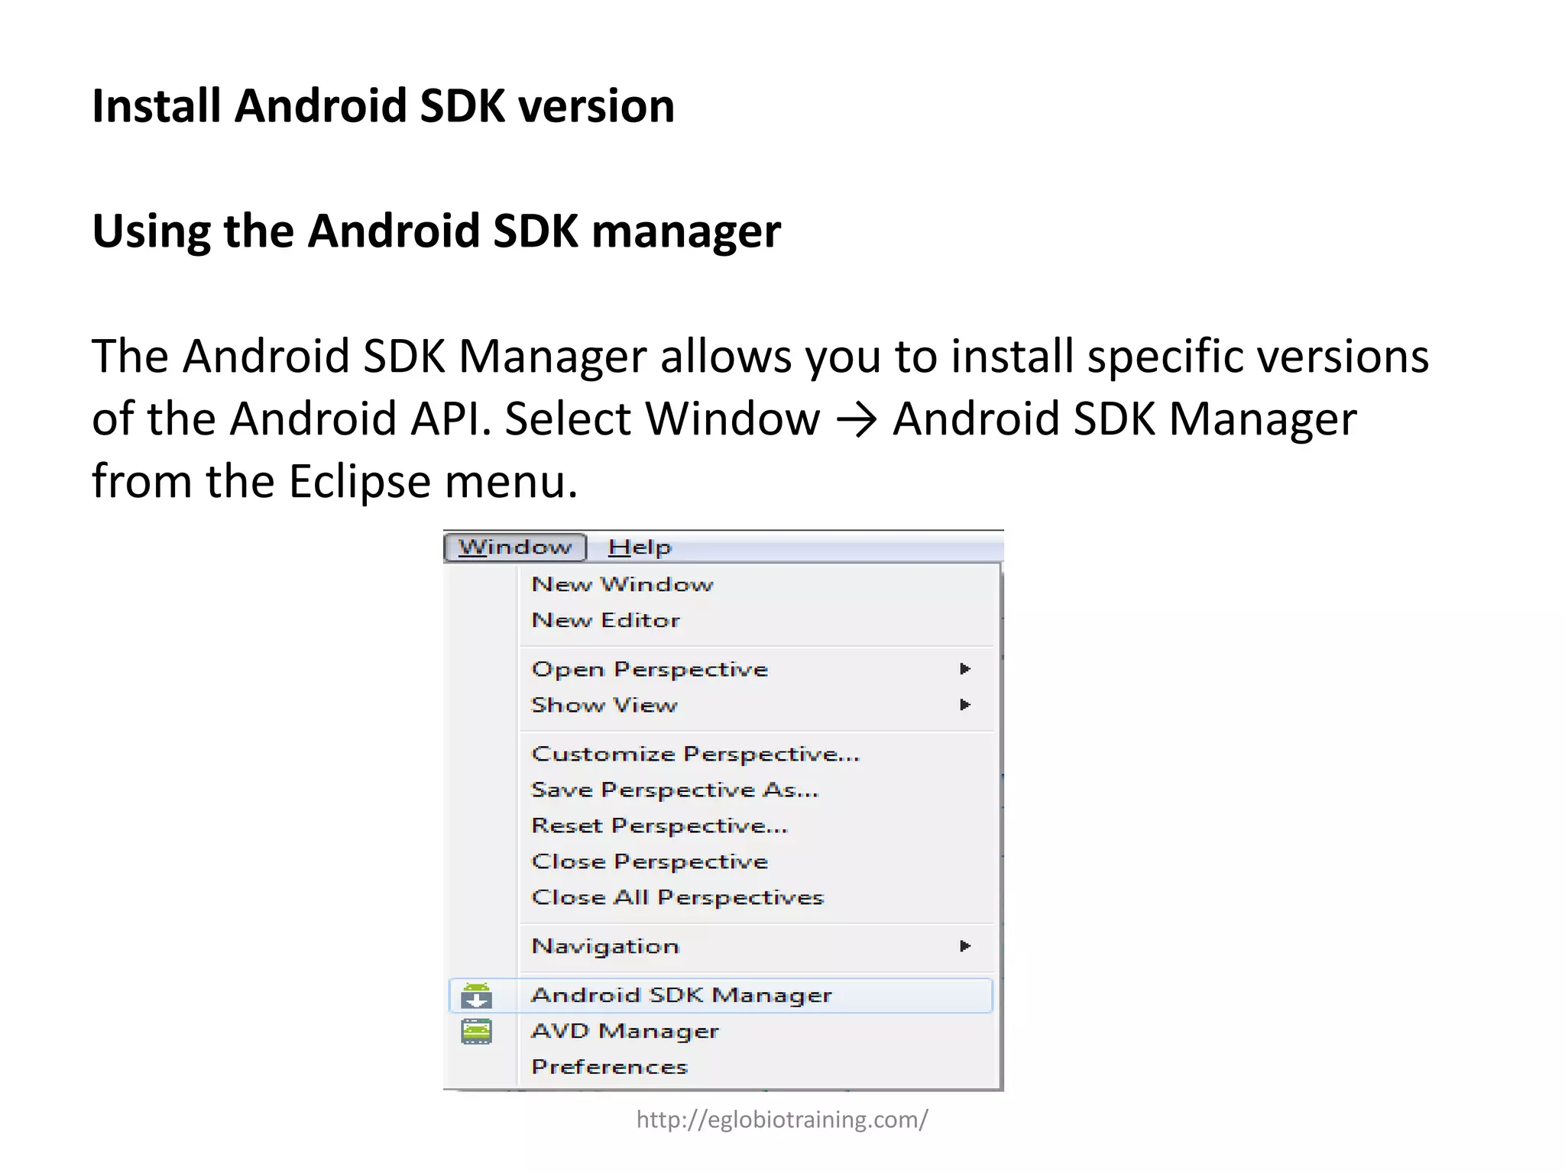The image size is (1565, 1173).
Task: Expand the Show View submenu arrow
Action: click(965, 705)
